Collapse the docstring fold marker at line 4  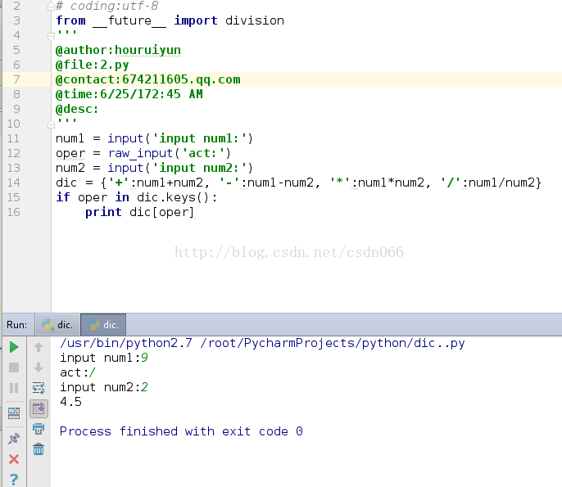51,36
